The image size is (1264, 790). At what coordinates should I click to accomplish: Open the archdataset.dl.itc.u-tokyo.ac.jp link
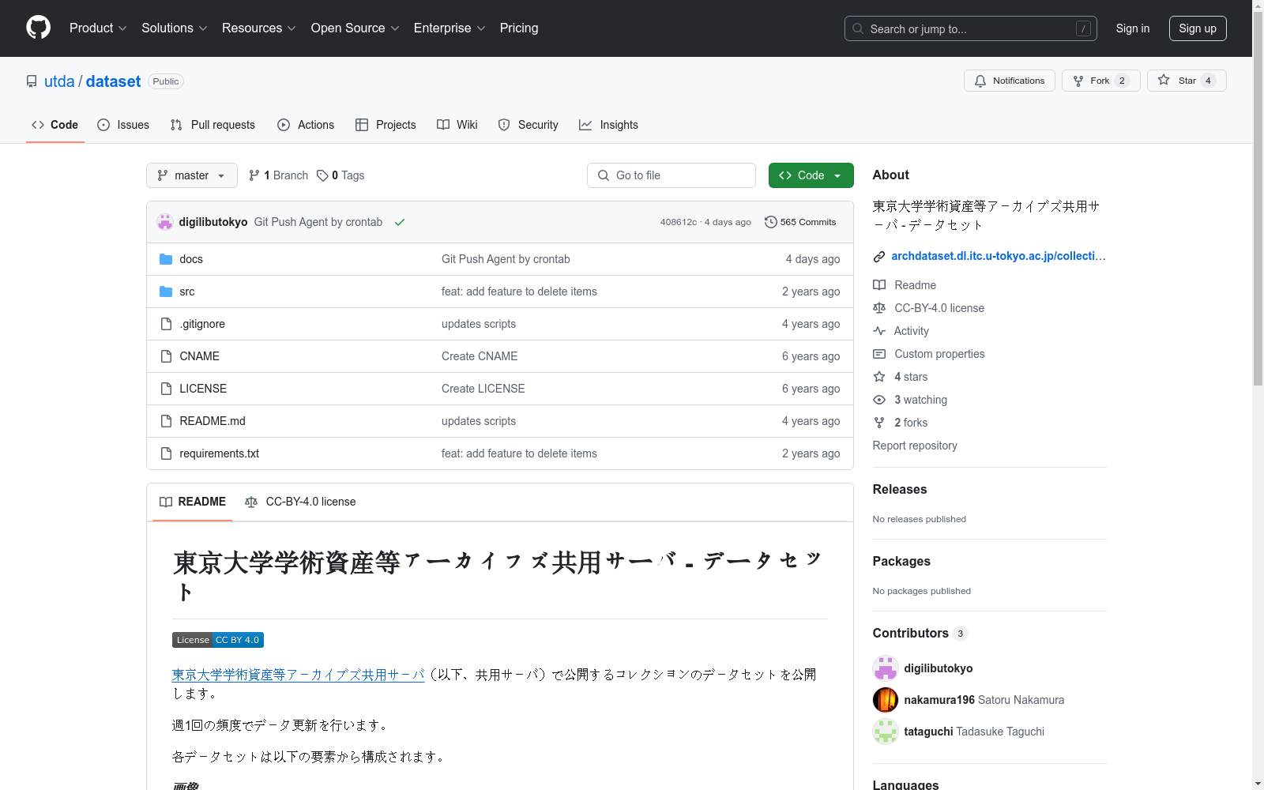click(999, 256)
